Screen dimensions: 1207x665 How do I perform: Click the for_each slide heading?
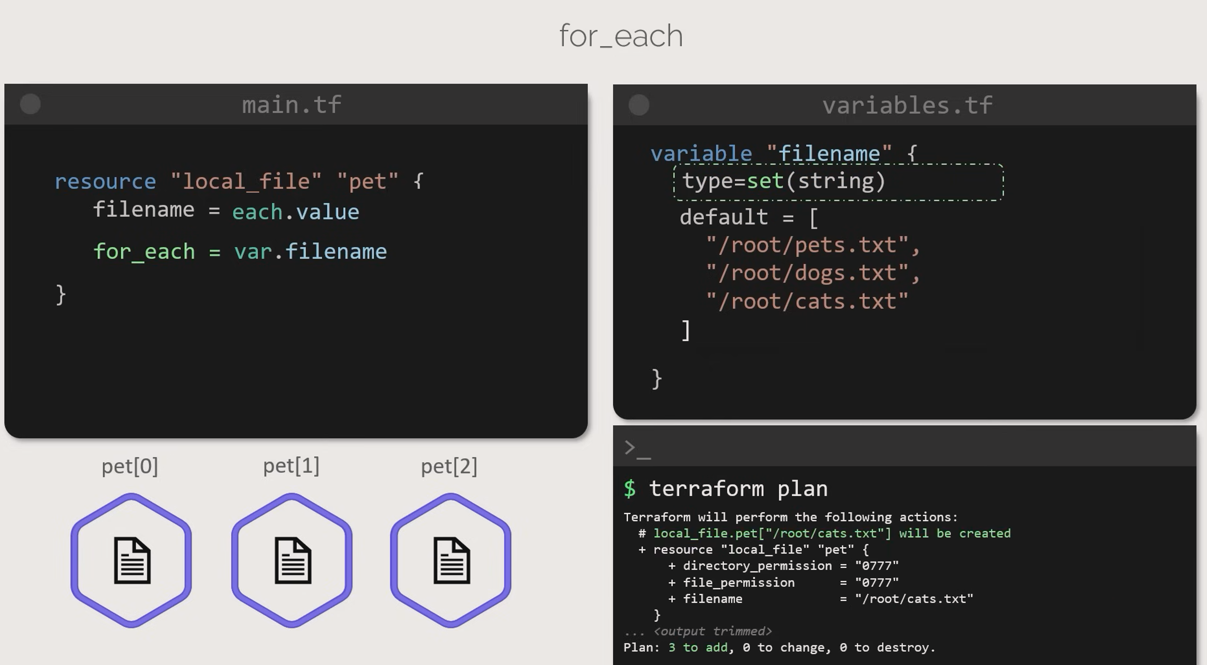coord(621,36)
